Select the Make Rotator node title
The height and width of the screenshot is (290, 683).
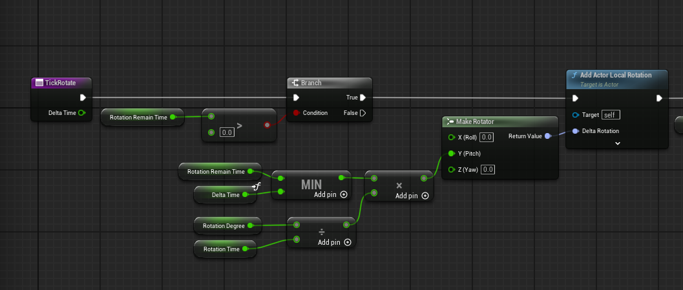pyautogui.click(x=475, y=121)
